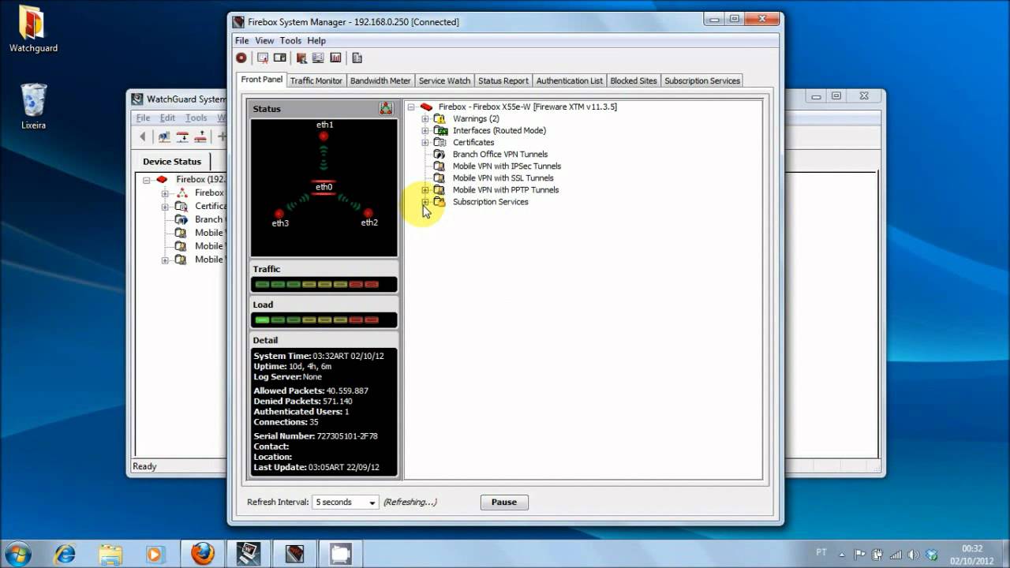Select 'Mobile VPN with IPSec Tunnels' tree row

tap(507, 166)
